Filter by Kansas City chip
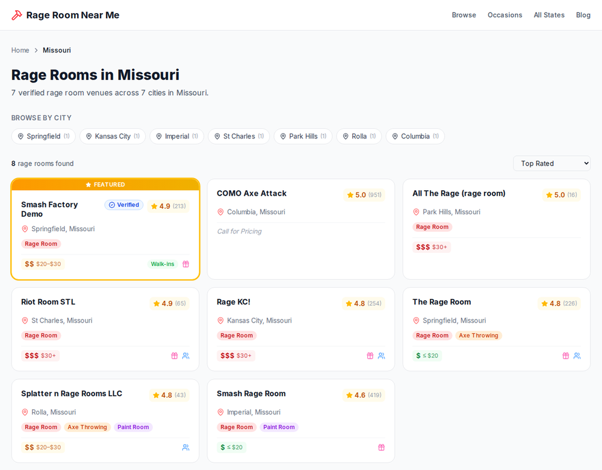 tap(113, 136)
